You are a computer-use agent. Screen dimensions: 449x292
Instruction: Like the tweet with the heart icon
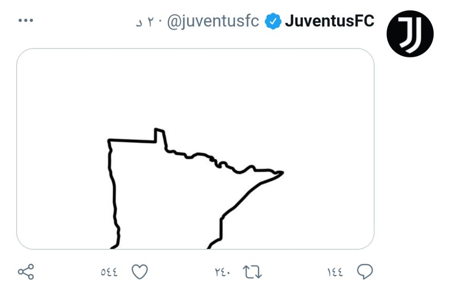click(x=140, y=271)
